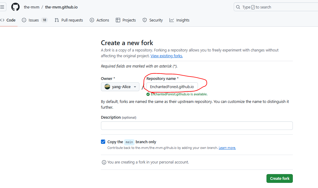This screenshot has height=188, width=318.
Task: Open the hamburger navigation menu
Action: coord(2,7)
